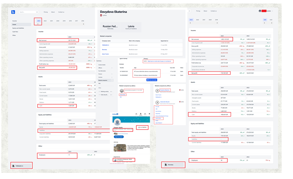This screenshot has height=179, width=293.
Task: Open TORNADO-X related company link
Action: click(105, 45)
